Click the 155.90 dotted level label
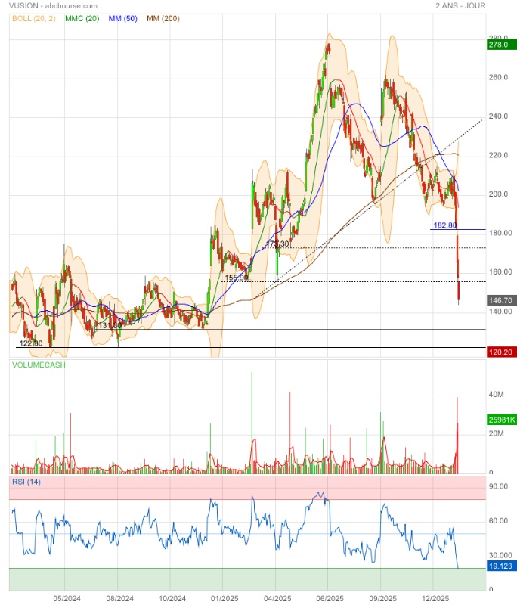Image resolution: width=517 pixels, height=605 pixels. click(237, 278)
